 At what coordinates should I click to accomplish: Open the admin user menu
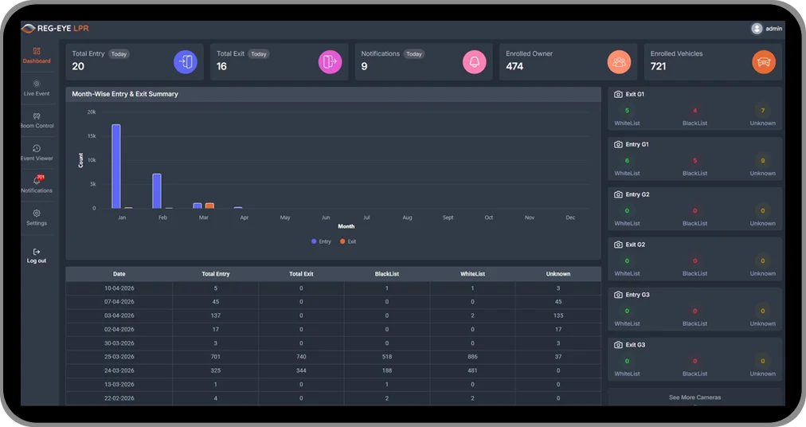point(766,29)
